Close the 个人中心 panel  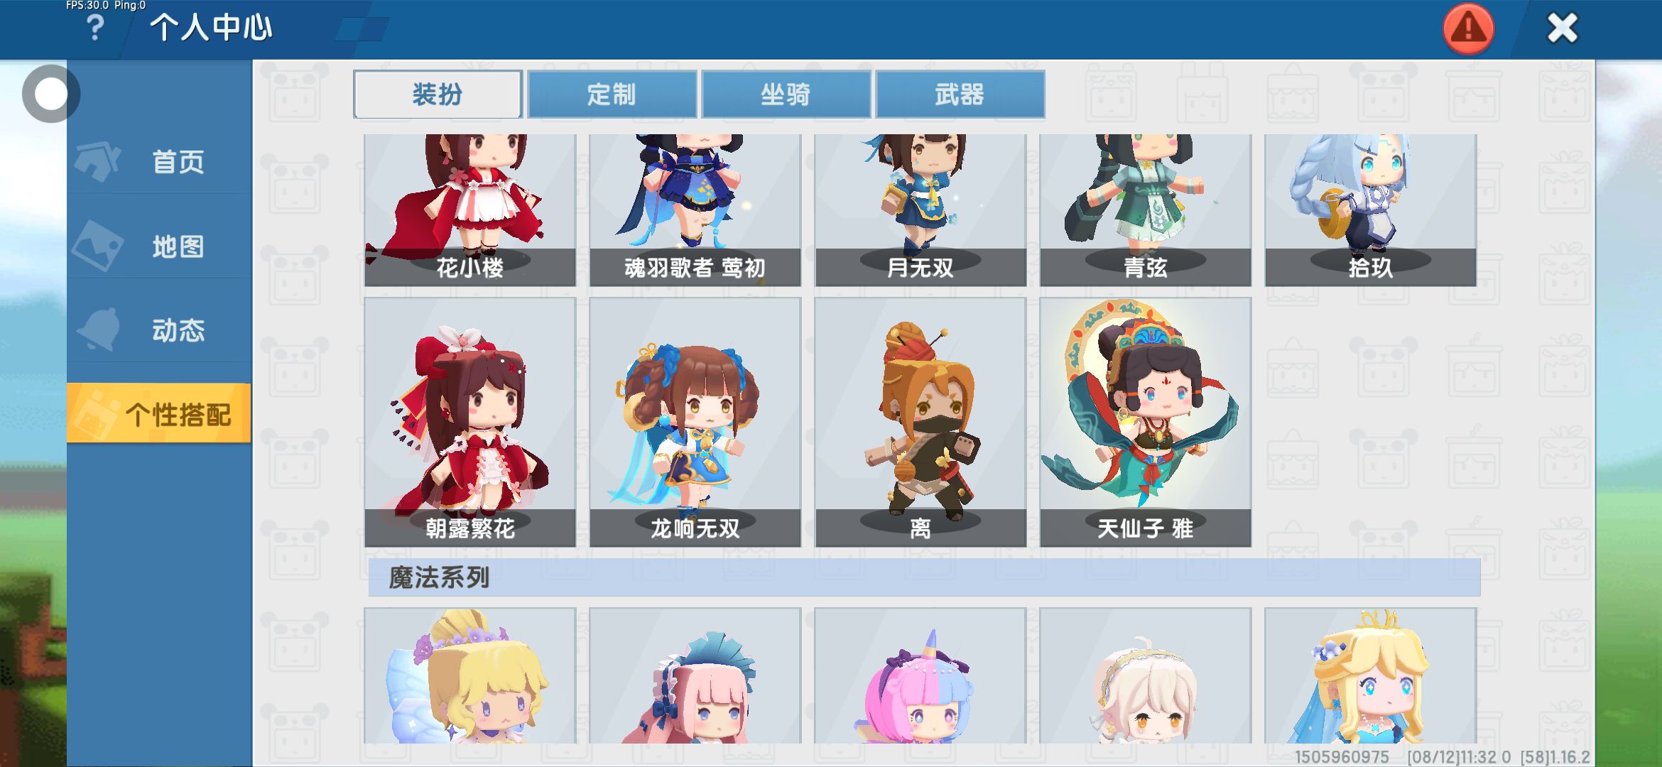1562,28
